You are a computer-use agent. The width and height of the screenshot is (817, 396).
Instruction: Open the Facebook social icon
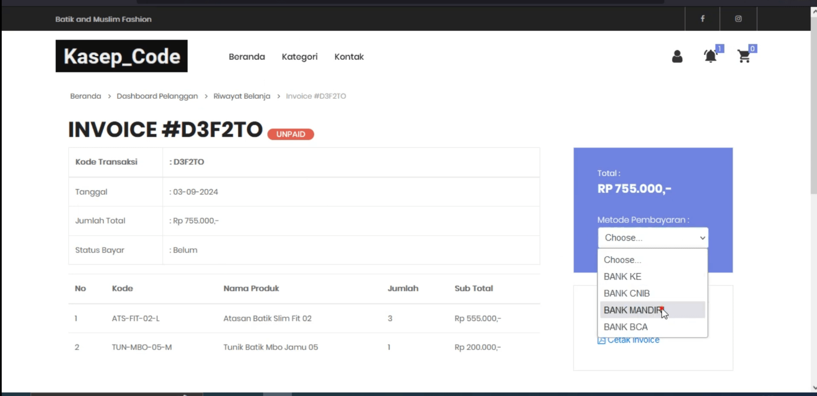click(702, 19)
